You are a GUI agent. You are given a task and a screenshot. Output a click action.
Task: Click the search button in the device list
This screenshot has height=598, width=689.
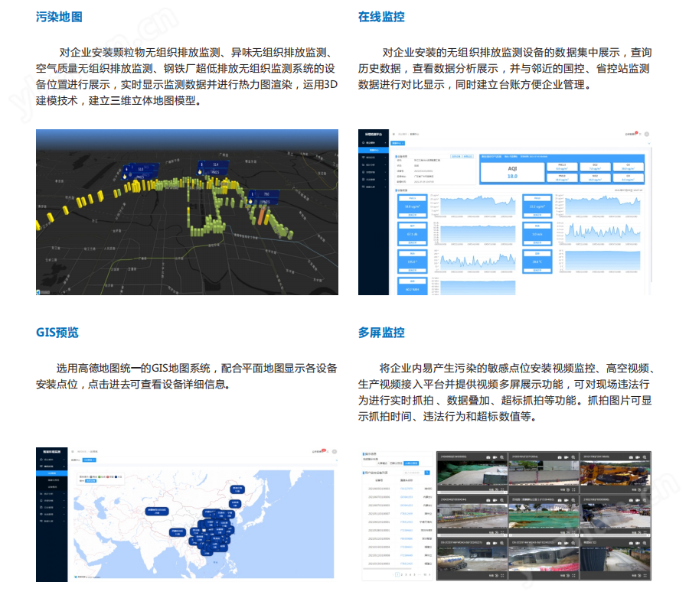click(x=427, y=474)
